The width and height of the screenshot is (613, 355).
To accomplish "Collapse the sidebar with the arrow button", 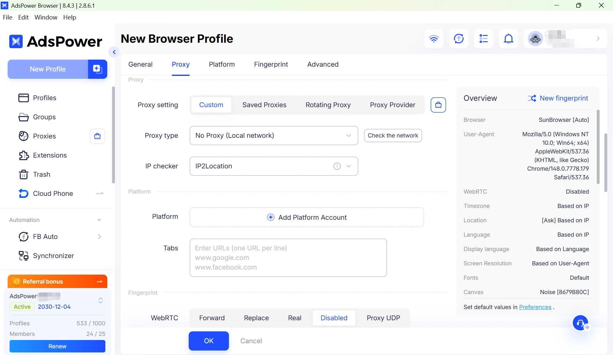I will [114, 52].
